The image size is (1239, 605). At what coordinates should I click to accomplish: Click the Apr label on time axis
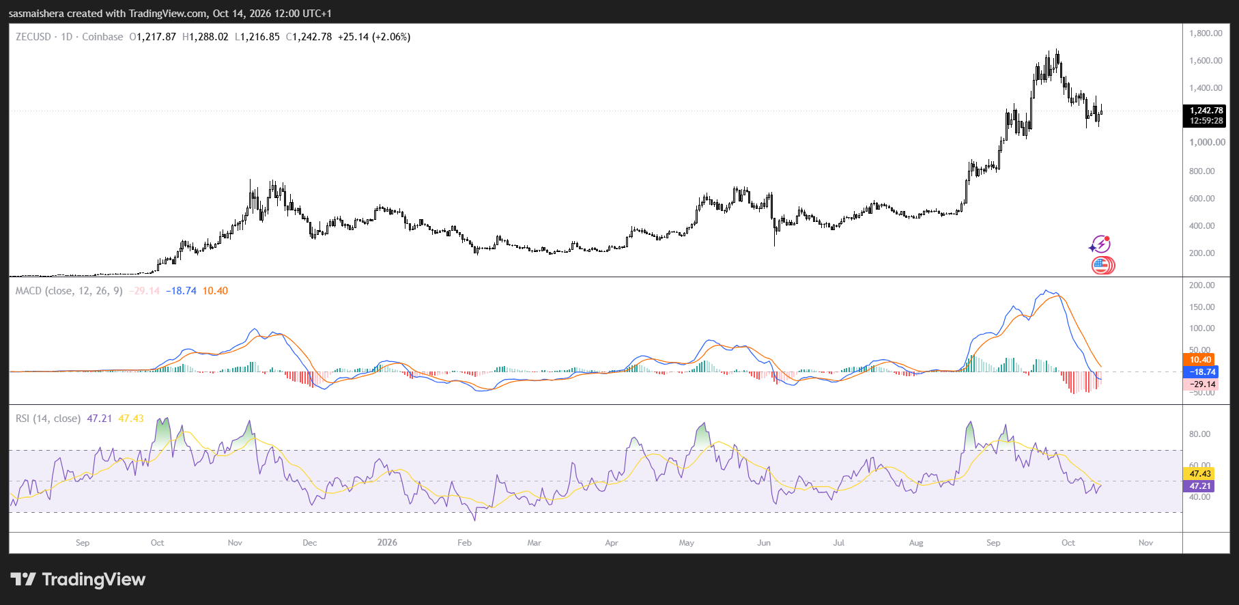612,543
